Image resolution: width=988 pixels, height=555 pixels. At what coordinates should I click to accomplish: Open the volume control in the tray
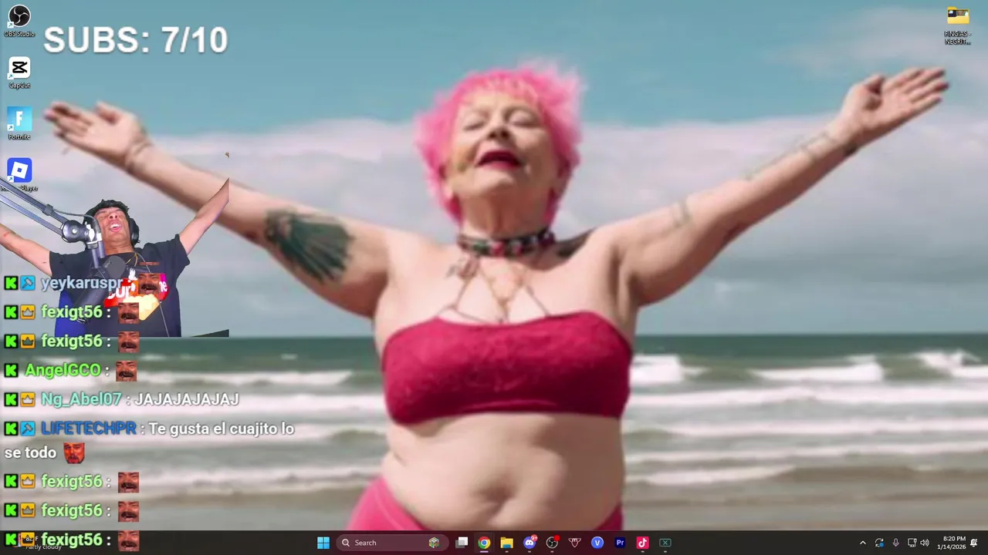tap(925, 543)
